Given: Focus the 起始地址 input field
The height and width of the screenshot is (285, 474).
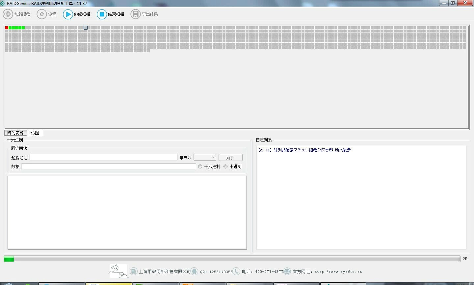Looking at the screenshot, I should [103, 158].
